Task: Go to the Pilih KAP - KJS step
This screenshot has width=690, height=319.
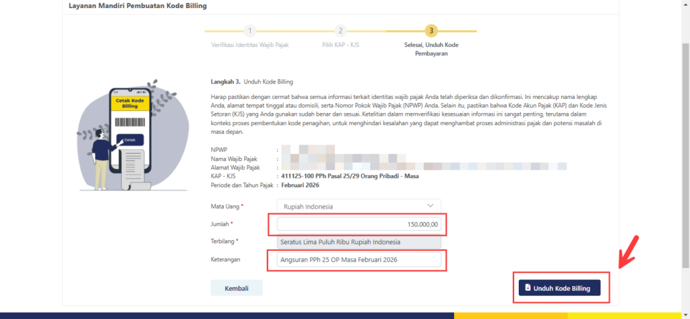Action: [x=340, y=45]
